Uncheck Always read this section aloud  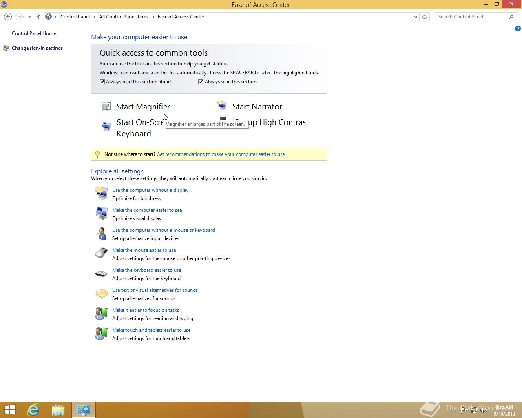pyautogui.click(x=102, y=82)
